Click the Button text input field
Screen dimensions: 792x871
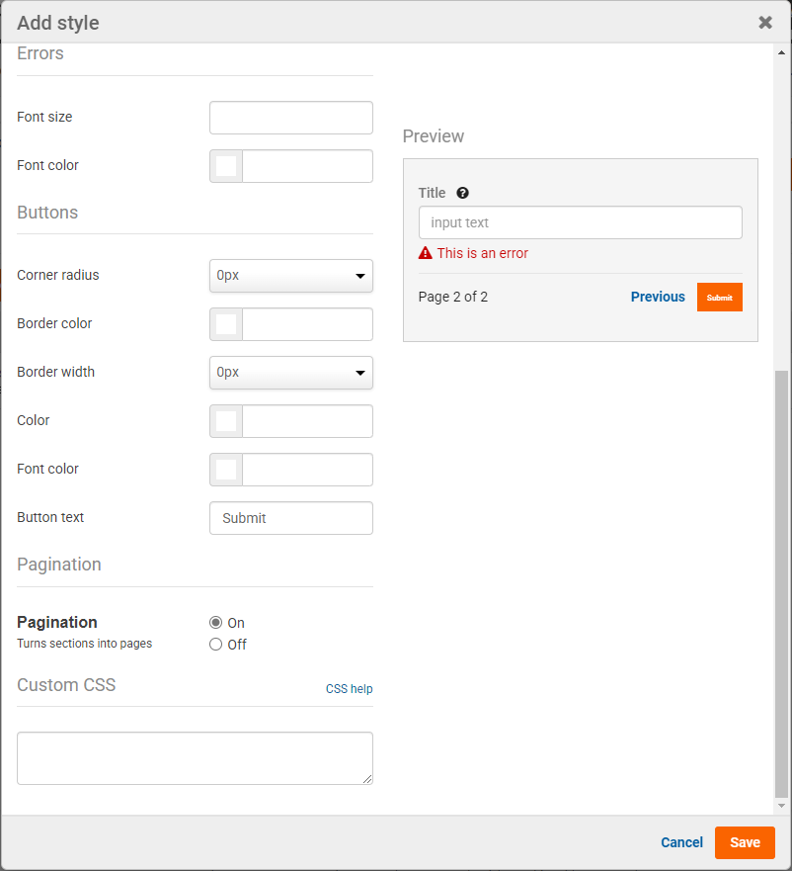(291, 518)
